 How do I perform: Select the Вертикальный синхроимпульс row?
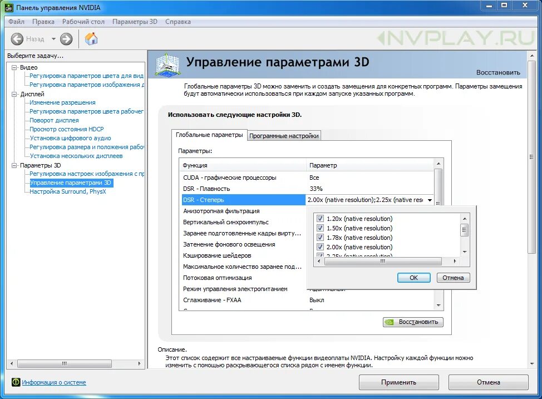[x=244, y=222]
